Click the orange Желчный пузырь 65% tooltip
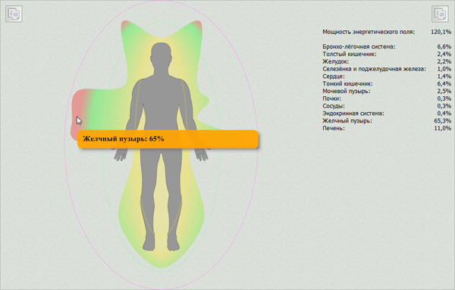455x290 pixels. pos(168,139)
